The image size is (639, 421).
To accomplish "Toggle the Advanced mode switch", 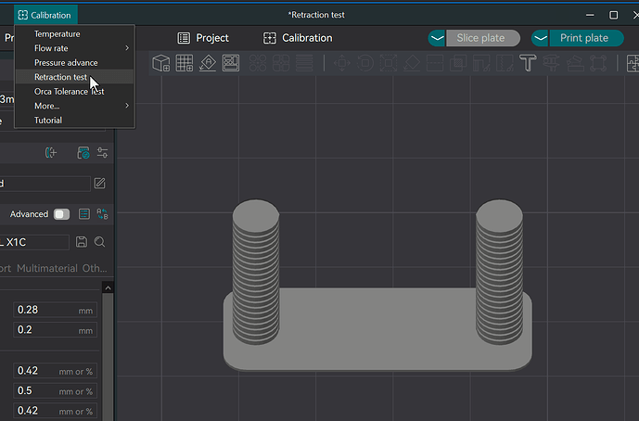I will (x=61, y=214).
